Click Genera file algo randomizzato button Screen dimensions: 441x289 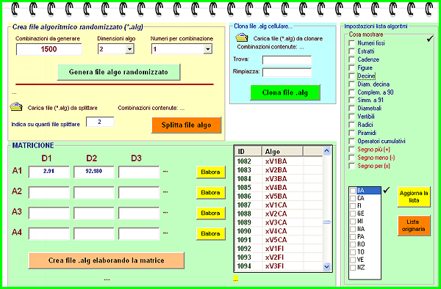coord(118,72)
